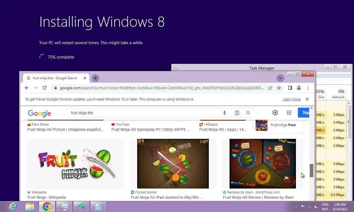Open Fruit Ninja HD Review link
Viewport: 354px width, 212px height.
pos(258,197)
